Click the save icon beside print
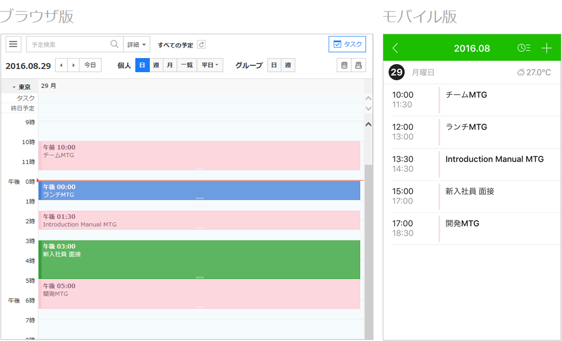The width and height of the screenshot is (562, 341). click(x=344, y=65)
